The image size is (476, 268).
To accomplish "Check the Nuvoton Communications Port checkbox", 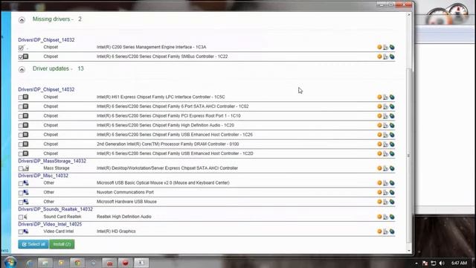I will [21, 193].
